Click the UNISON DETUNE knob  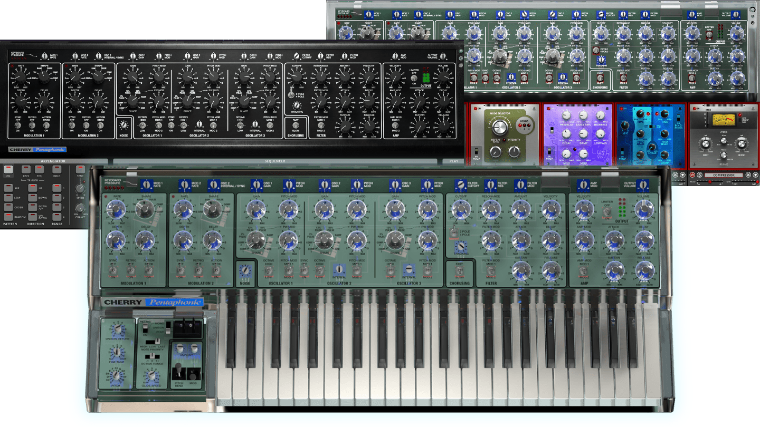coord(118,329)
